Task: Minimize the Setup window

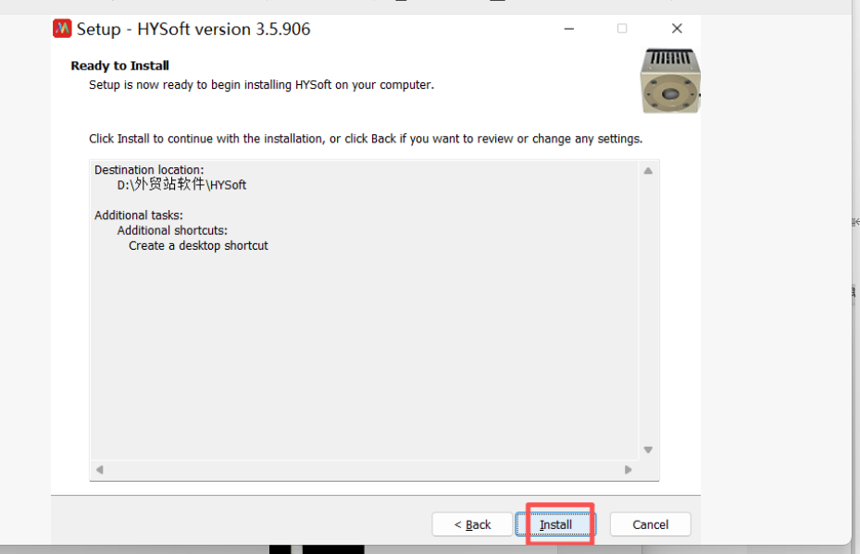Action: click(x=567, y=29)
